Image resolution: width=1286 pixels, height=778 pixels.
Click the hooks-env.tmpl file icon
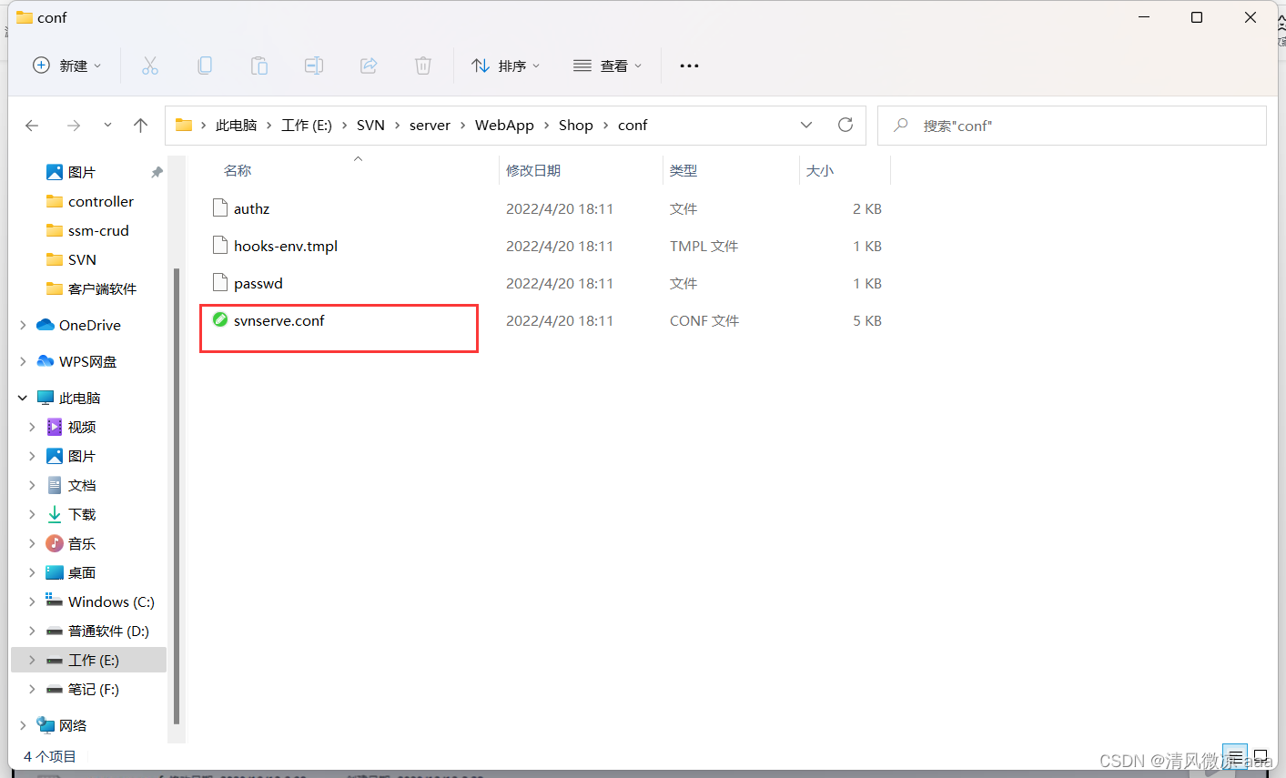[219, 246]
